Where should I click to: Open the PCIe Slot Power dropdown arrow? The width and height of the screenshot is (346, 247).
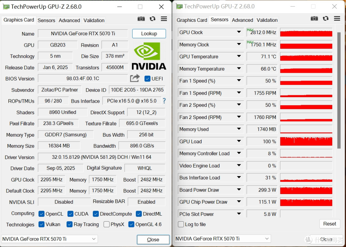point(239,214)
